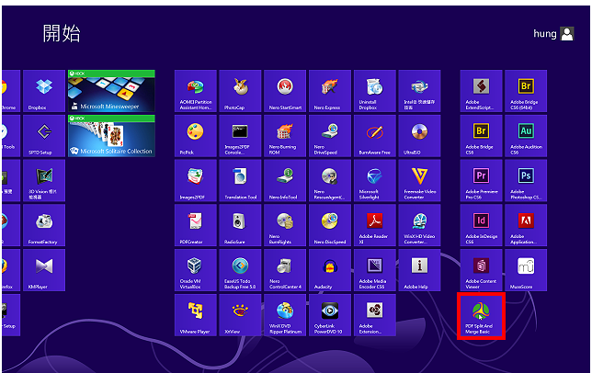Open Adobe Bridge CS6 (64bit) tile
The image size is (592, 373).
coord(526,91)
